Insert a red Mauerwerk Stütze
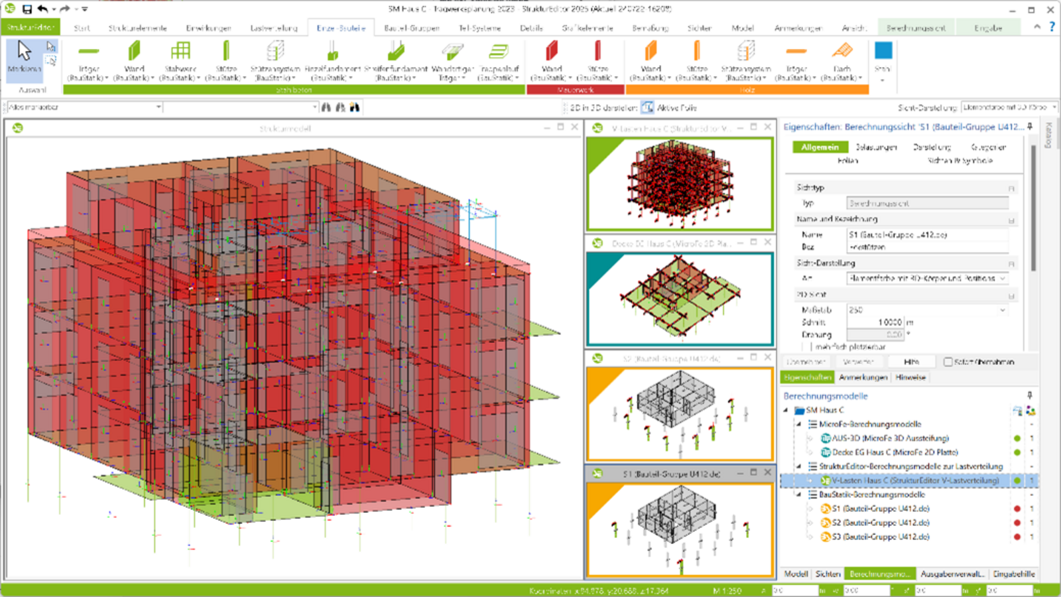Viewport: 1061px width, 597px height. click(x=597, y=60)
